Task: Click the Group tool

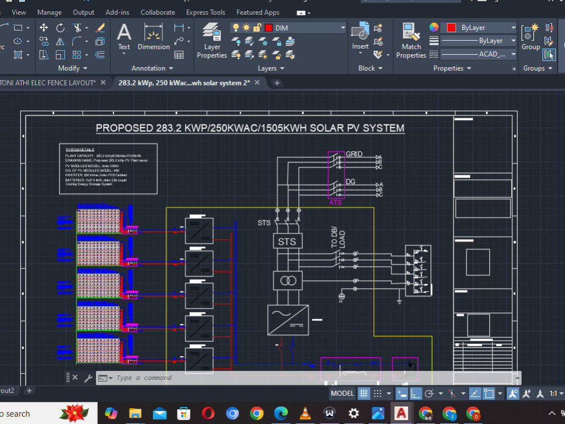Action: [x=531, y=37]
